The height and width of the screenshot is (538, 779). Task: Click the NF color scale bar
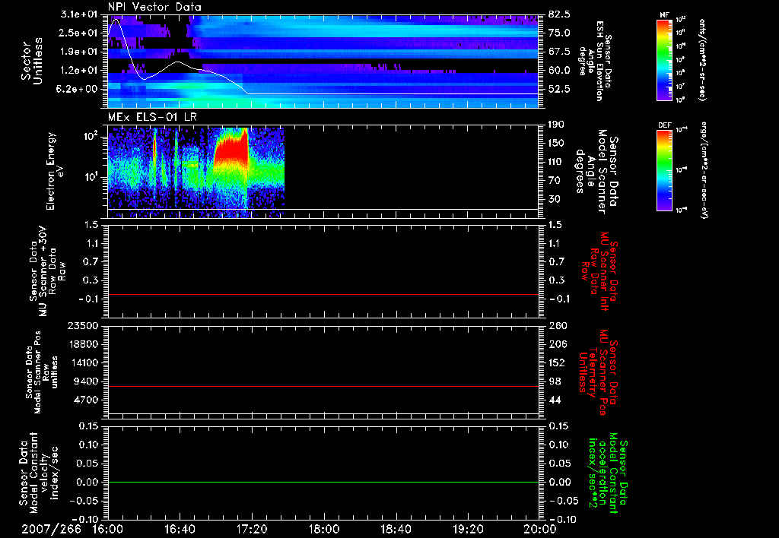pyautogui.click(x=664, y=60)
